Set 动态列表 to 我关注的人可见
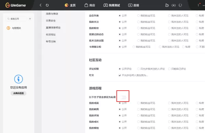This screenshot has width=205, height=133. 169,16
